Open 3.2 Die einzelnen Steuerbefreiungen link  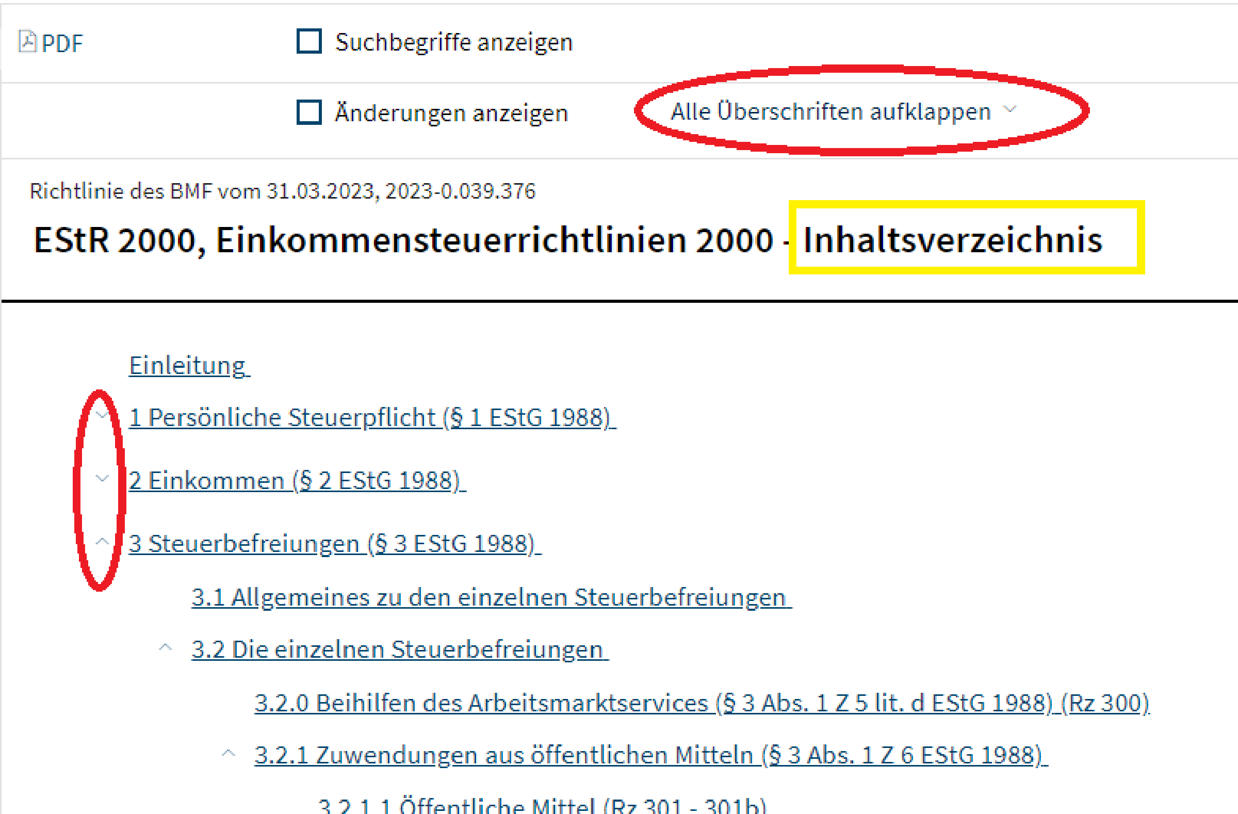pos(399,649)
